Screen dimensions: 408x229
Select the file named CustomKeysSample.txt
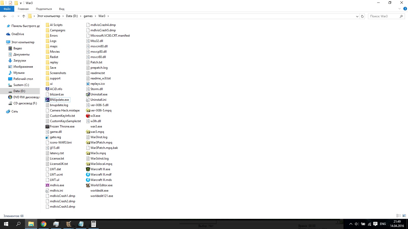(x=65, y=121)
